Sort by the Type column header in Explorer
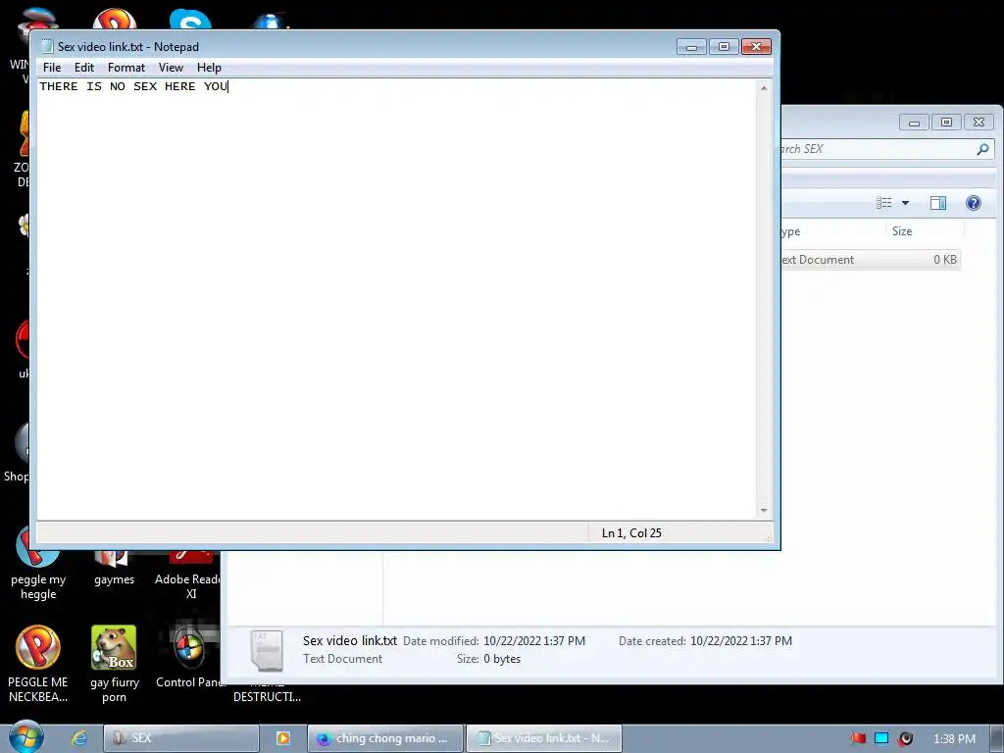1004x753 pixels. tap(832, 231)
